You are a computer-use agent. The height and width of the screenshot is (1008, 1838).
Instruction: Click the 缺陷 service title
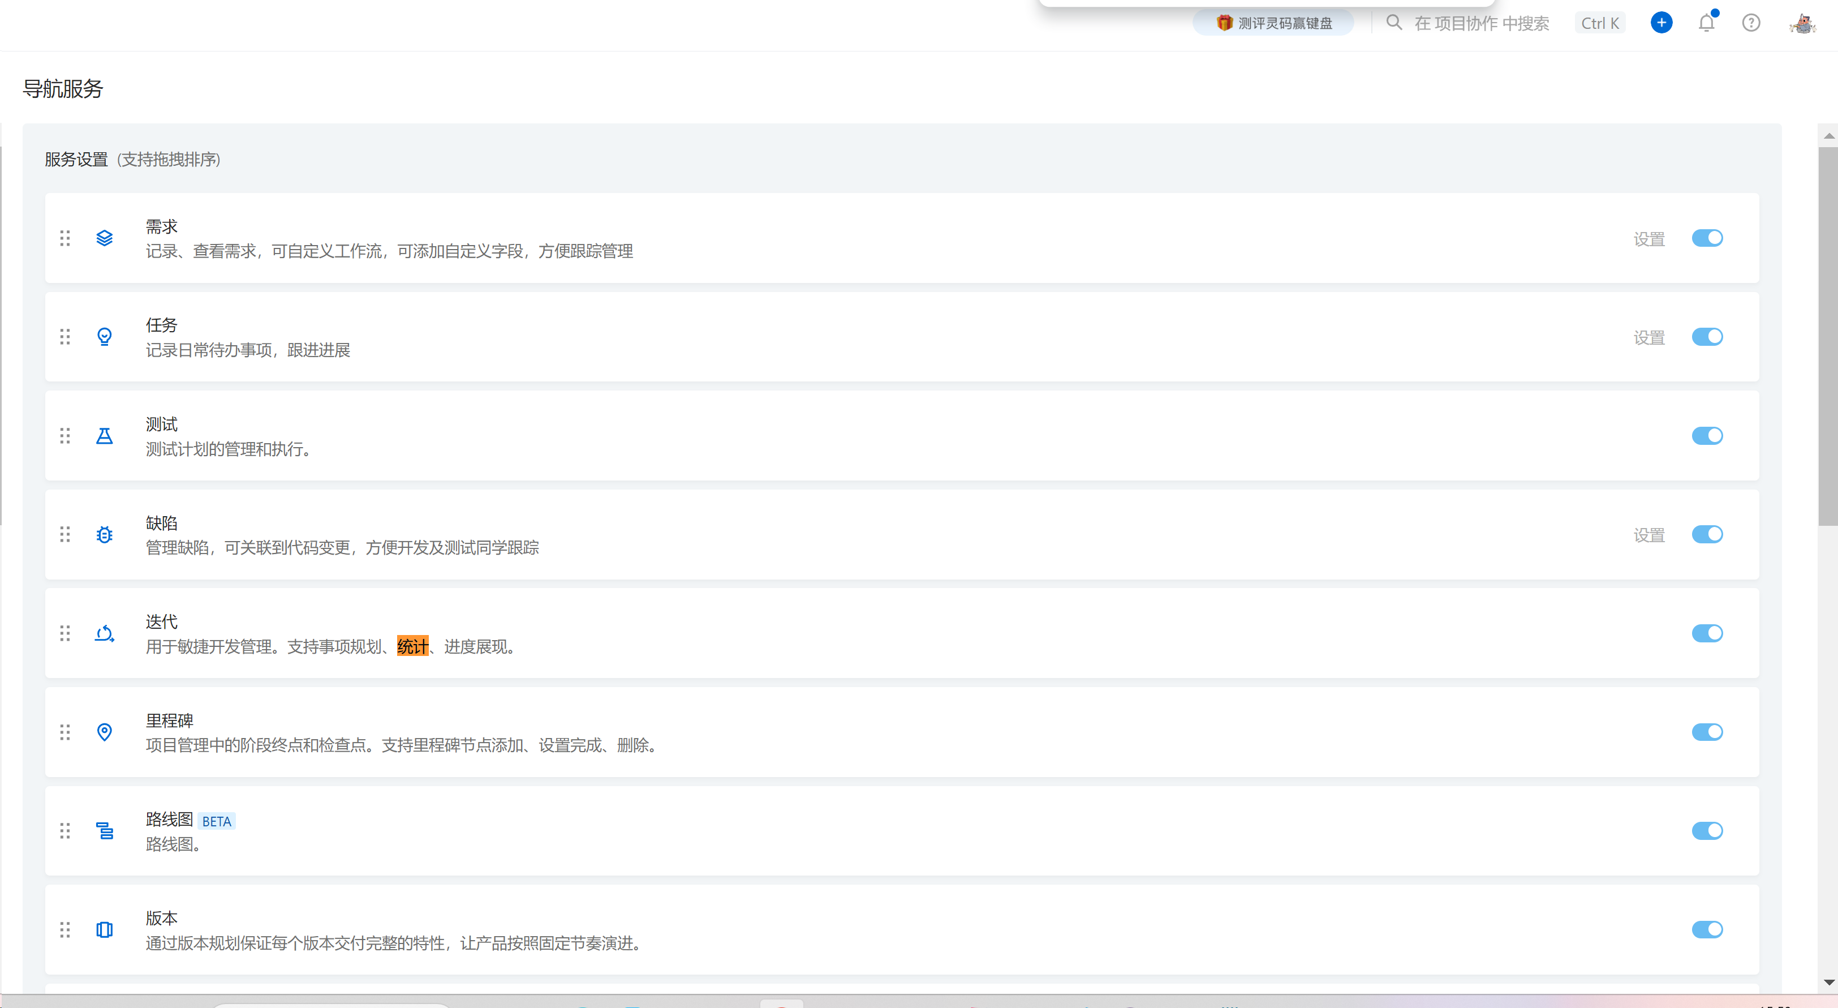coord(161,522)
